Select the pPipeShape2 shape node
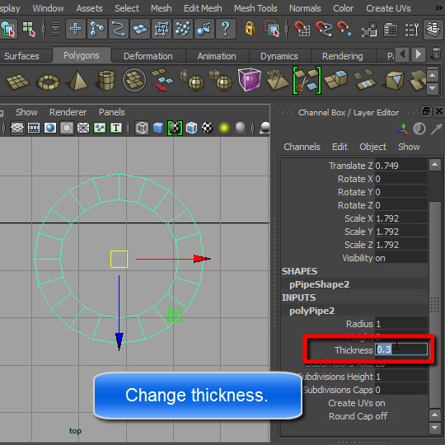445x445 pixels. click(319, 284)
